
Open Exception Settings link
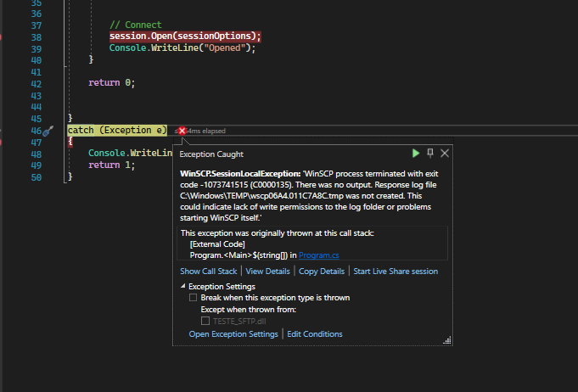(233, 334)
